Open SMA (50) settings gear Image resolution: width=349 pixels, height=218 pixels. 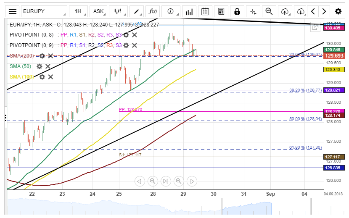tap(40, 66)
